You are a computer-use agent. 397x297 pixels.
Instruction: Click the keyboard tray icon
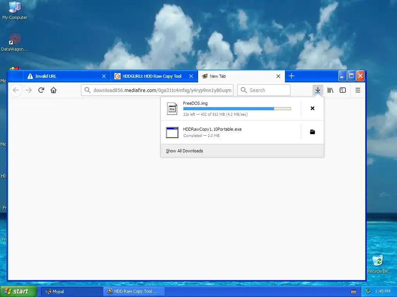point(354,292)
